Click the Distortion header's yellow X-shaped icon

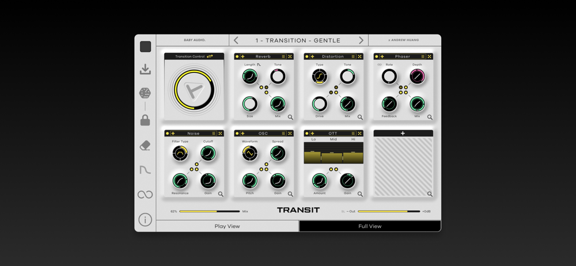(x=359, y=56)
